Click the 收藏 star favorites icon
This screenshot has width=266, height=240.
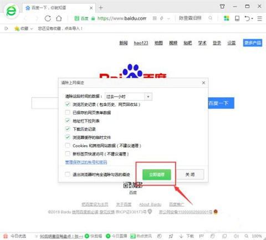[x=17, y=28]
